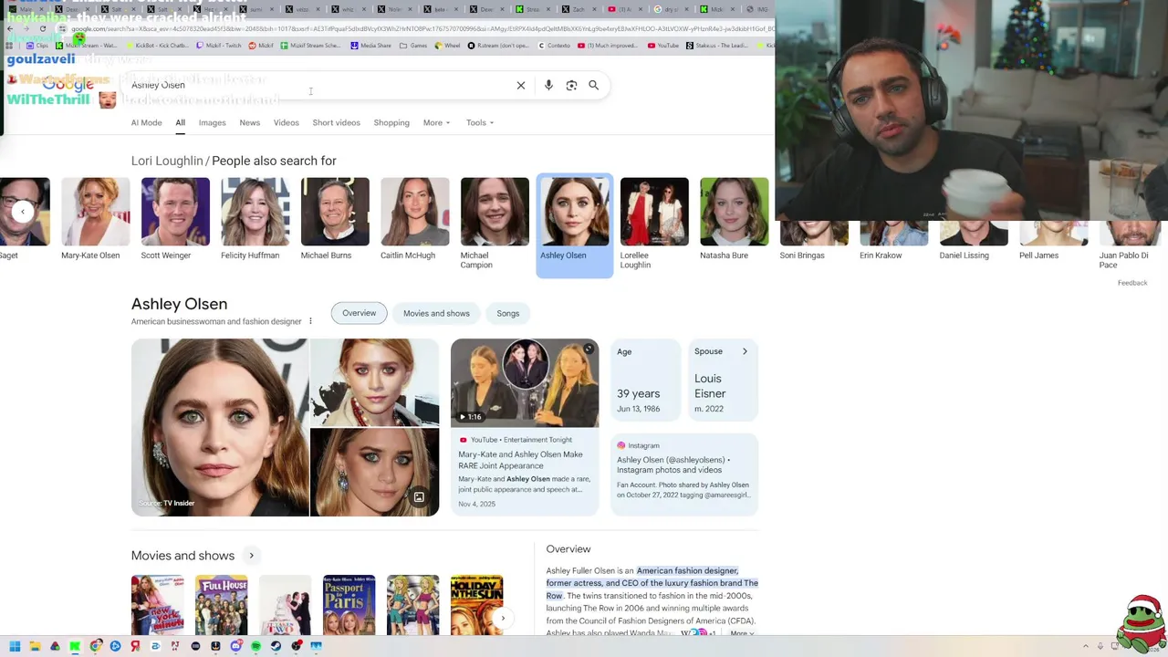1168x657 pixels.
Task: Open Spotify from the taskbar
Action: point(255,646)
